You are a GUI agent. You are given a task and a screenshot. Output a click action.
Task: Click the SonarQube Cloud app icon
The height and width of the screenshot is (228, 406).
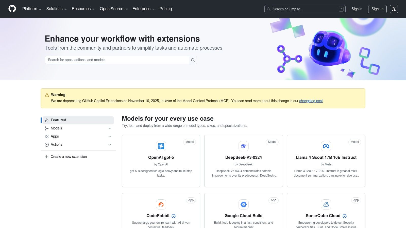click(326, 204)
